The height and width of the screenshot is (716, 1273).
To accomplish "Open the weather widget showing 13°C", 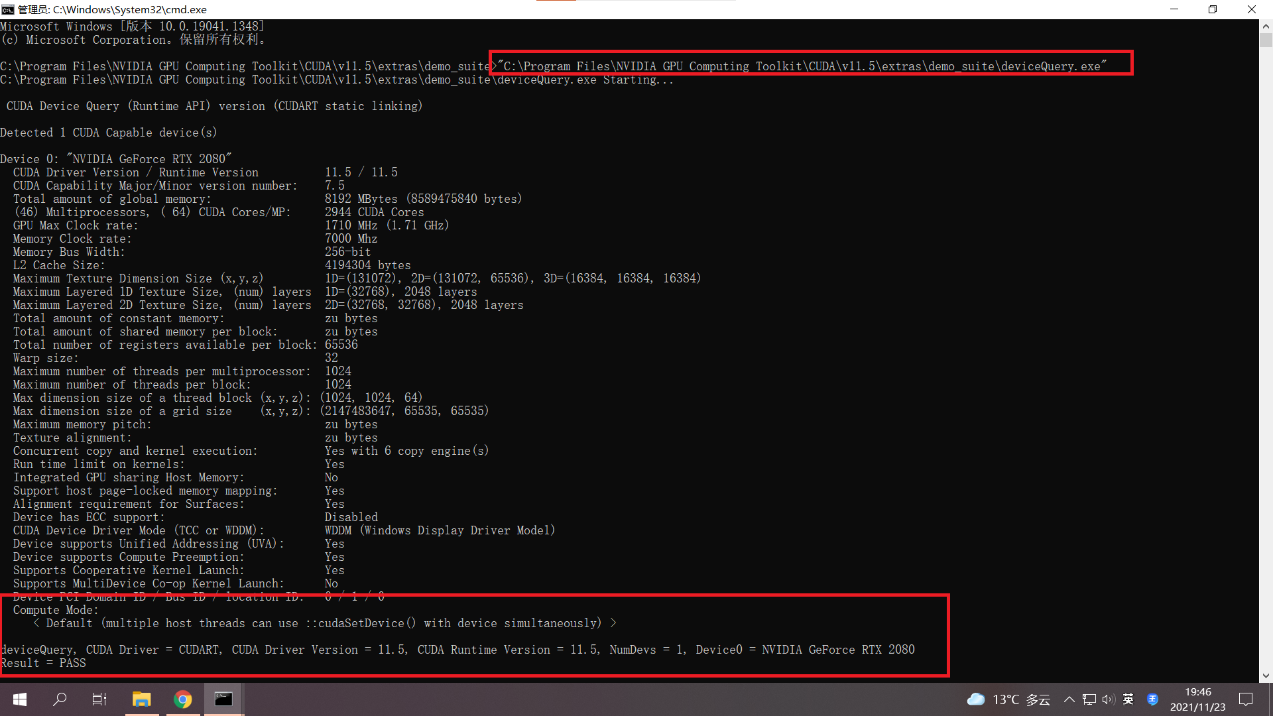I will click(1008, 699).
